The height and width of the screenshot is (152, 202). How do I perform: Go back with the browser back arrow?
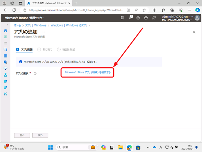click(x=6, y=10)
